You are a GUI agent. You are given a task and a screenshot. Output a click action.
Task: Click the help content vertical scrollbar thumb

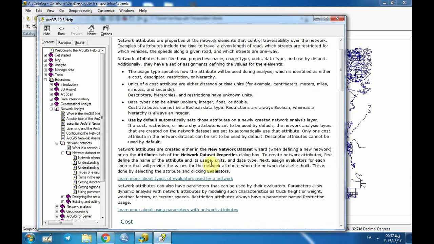click(x=341, y=70)
